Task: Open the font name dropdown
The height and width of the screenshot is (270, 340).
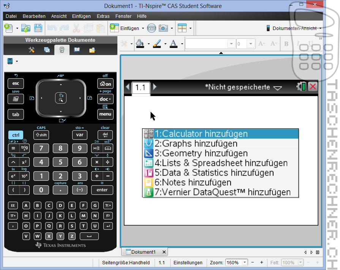Action: (231, 44)
